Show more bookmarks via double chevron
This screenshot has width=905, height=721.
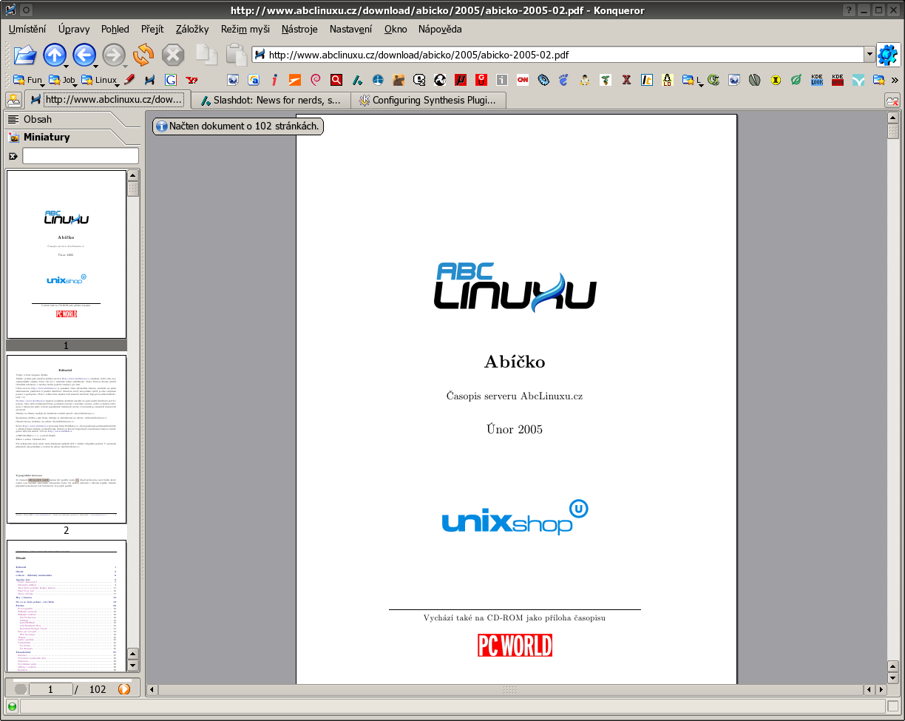[x=895, y=80]
